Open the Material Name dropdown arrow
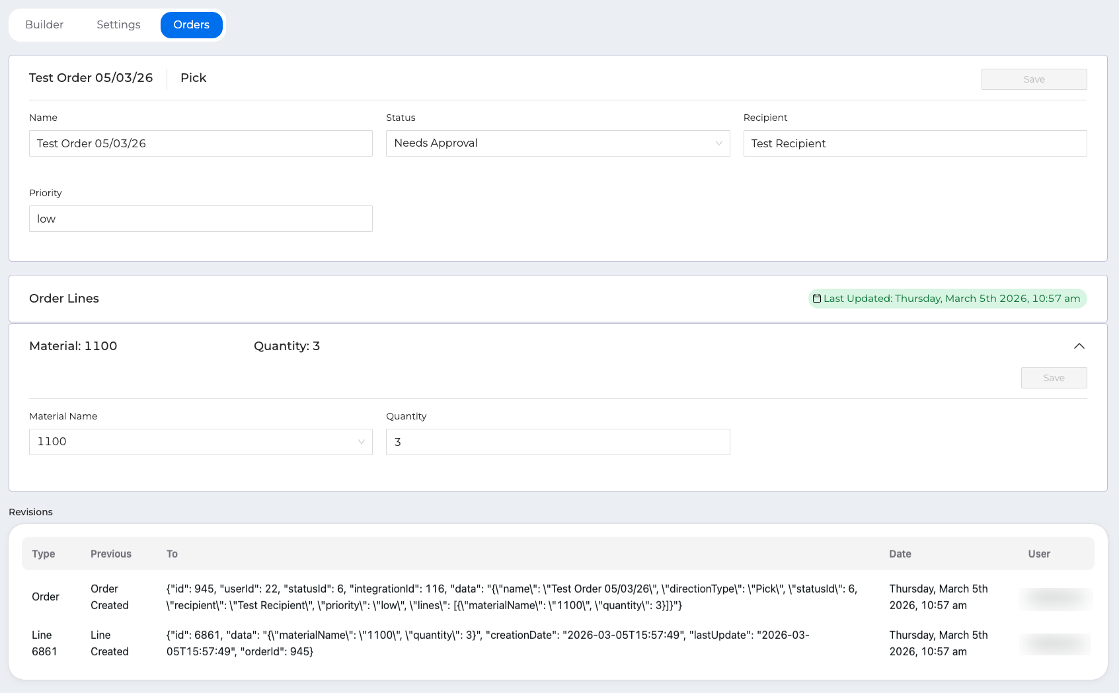 point(362,442)
